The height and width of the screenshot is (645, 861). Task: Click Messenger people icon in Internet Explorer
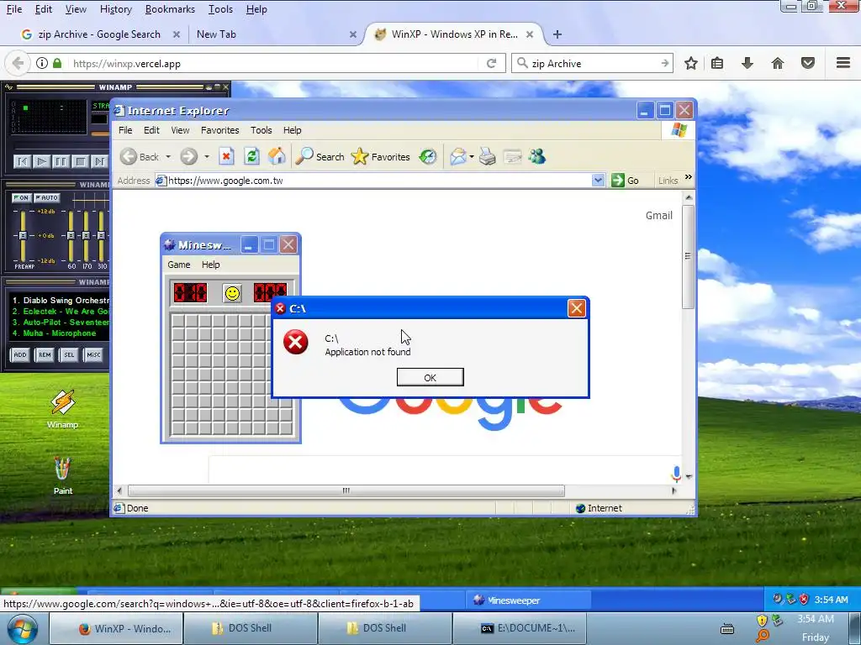pyautogui.click(x=537, y=157)
